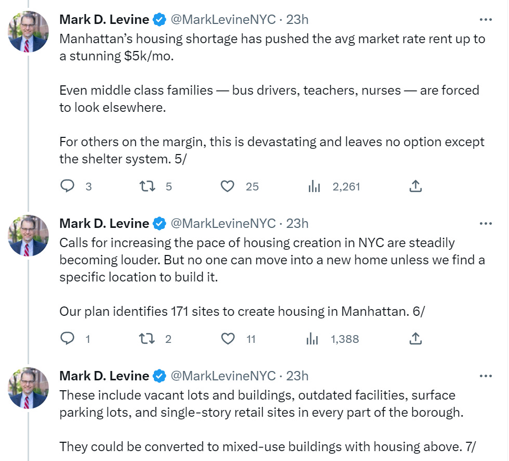Screen dimensions: 509x461
Task: Like the 171 sites tweet
Action: [228, 339]
